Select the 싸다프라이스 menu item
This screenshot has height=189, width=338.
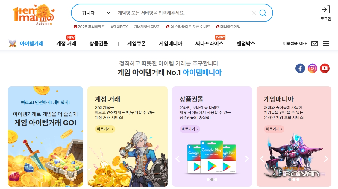[209, 44]
